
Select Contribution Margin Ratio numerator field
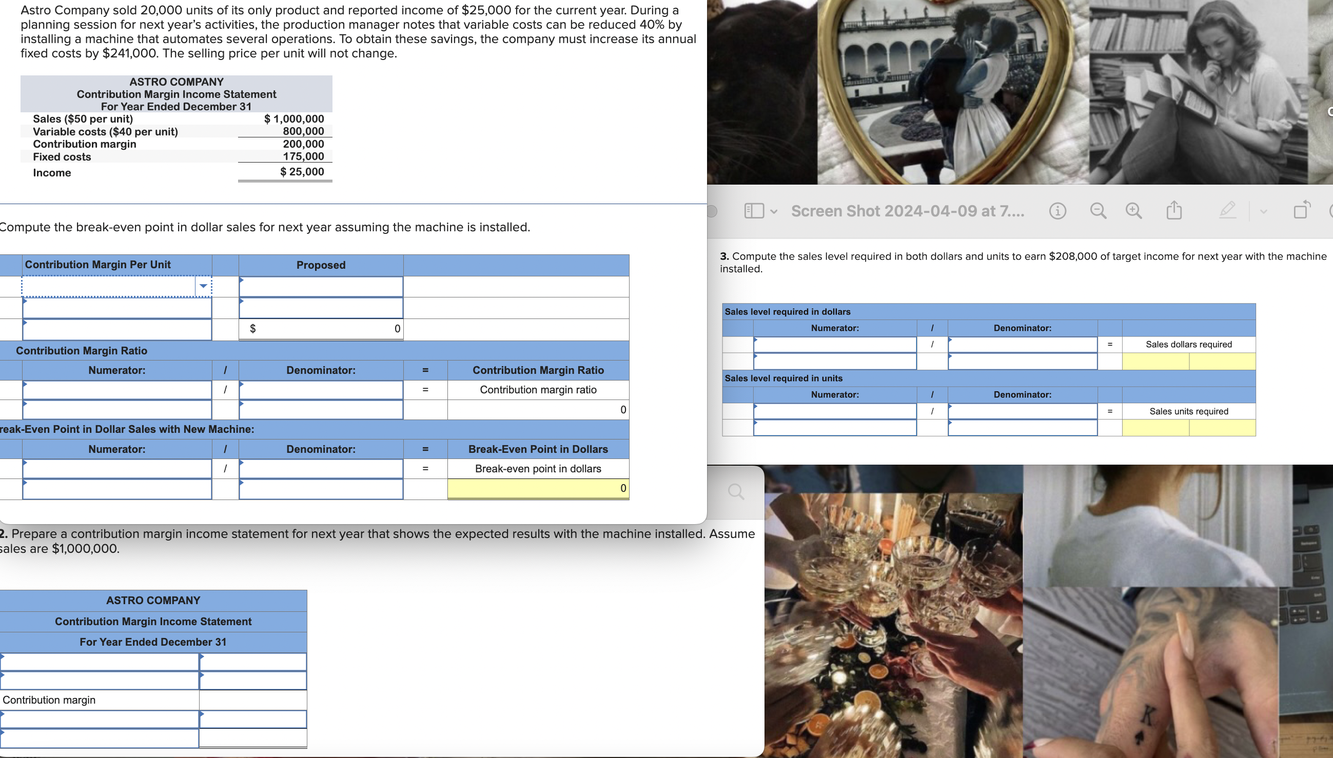(117, 390)
